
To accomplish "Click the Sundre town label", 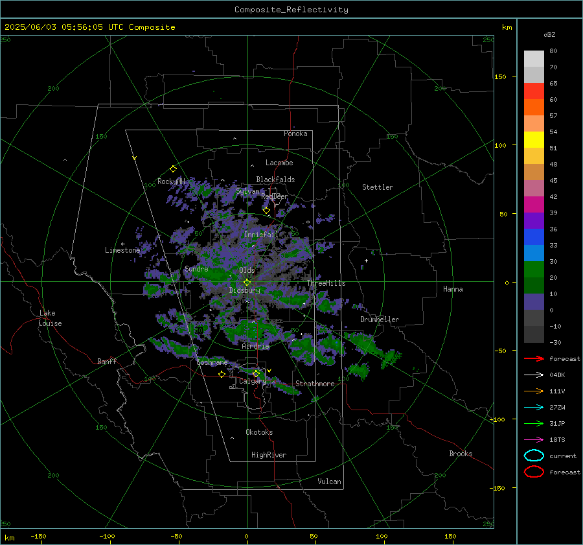I will 196,268.
